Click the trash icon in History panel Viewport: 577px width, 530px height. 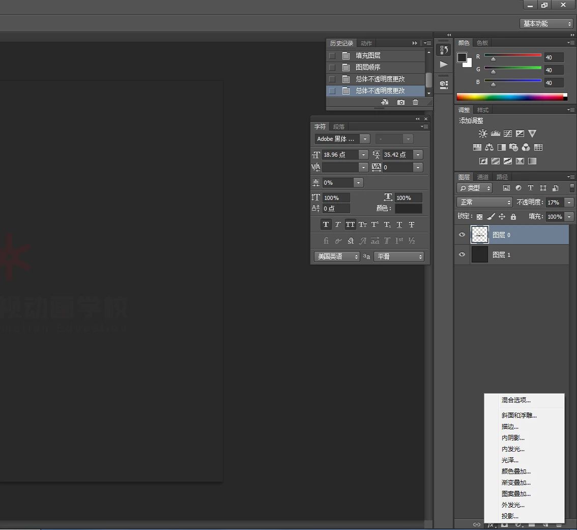[415, 102]
